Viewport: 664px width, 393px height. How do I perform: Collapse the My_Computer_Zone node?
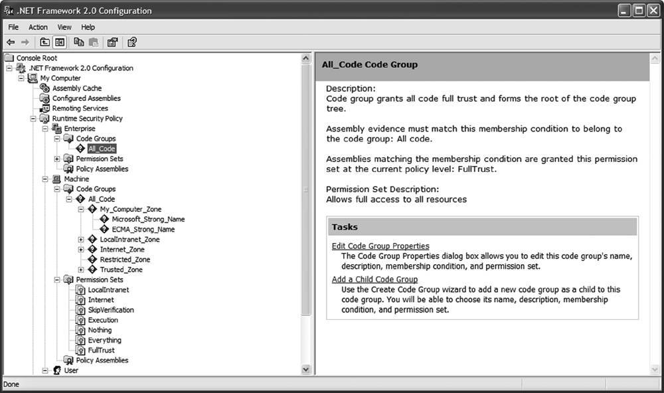point(81,209)
